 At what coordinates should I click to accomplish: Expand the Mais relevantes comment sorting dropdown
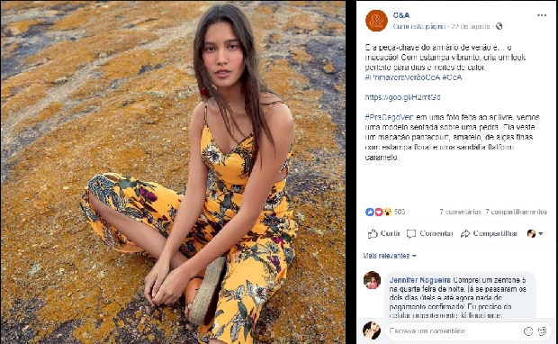[390, 256]
